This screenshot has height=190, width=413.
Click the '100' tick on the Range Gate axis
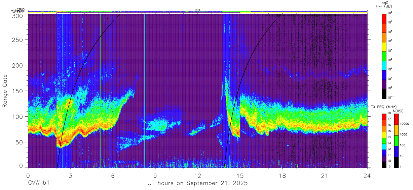pos(18,117)
